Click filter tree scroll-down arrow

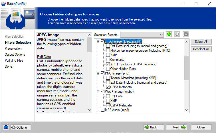(187, 110)
